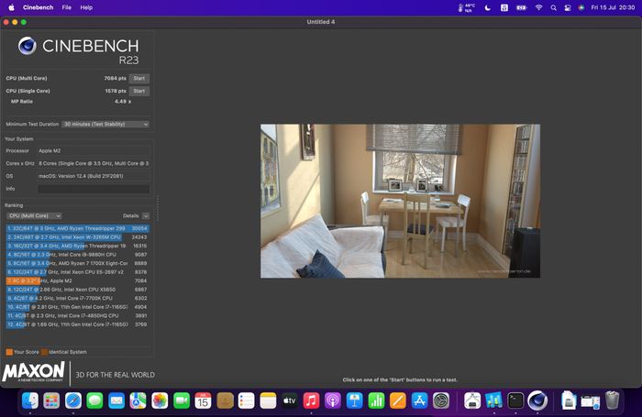Select the Xeon E5-2697 v2 ranking row
This screenshot has height=417, width=642.
coord(77,271)
